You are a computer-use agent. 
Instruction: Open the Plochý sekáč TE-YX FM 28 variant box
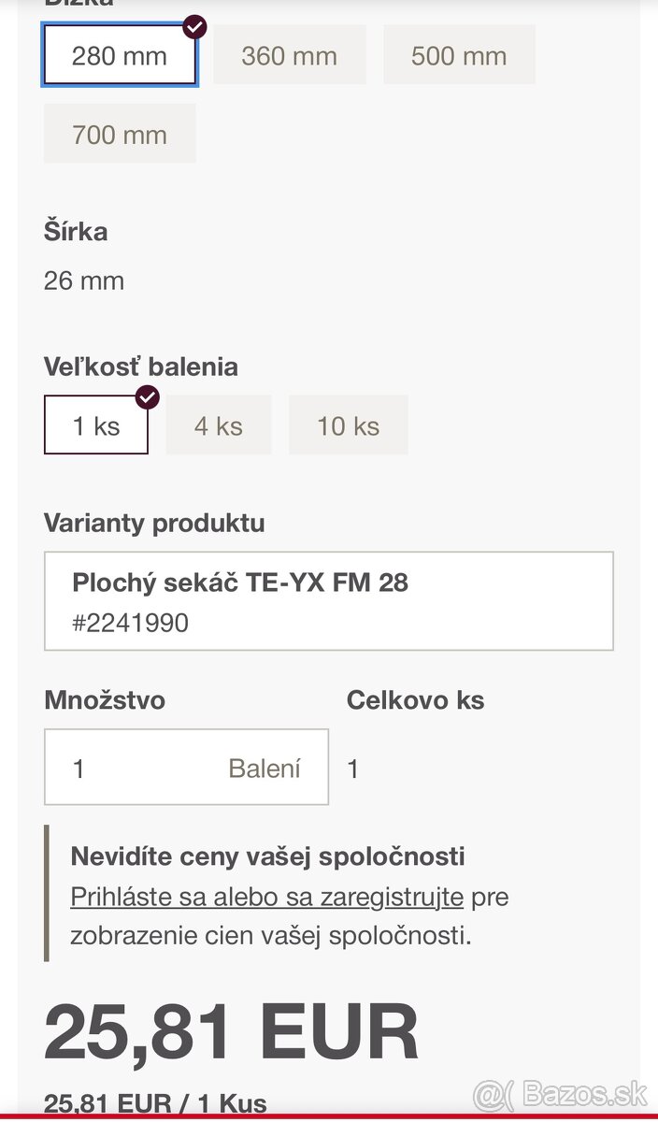328,601
